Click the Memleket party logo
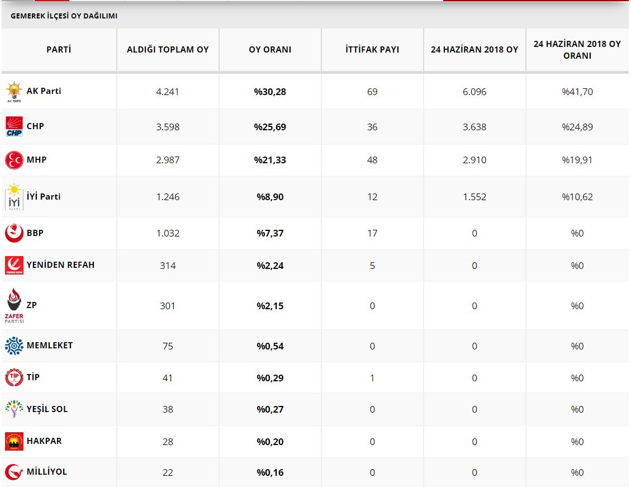 14,346
